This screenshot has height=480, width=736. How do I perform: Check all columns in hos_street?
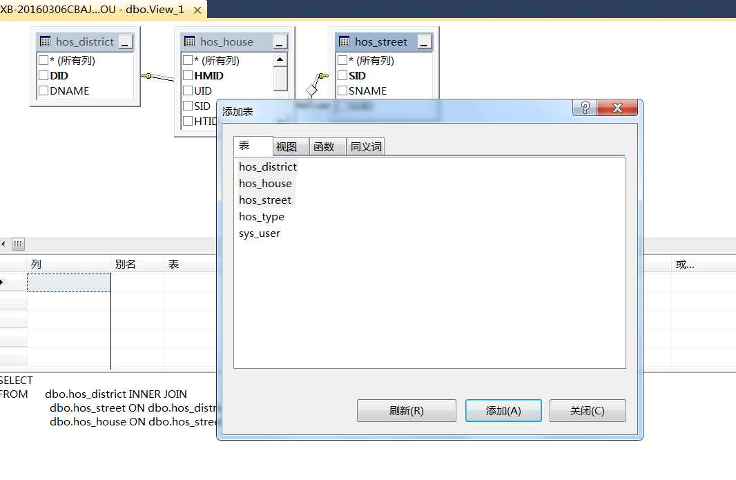[342, 60]
